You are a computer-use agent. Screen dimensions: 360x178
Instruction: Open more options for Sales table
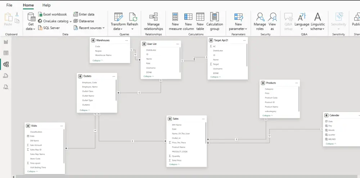coord(203,119)
